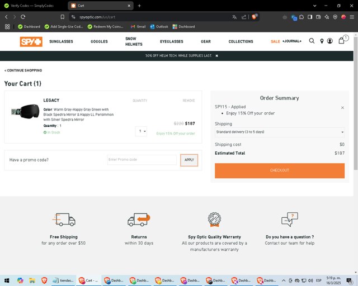358x286 pixels.
Task: Open the Brave VPN shield icon
Action: point(335,17)
